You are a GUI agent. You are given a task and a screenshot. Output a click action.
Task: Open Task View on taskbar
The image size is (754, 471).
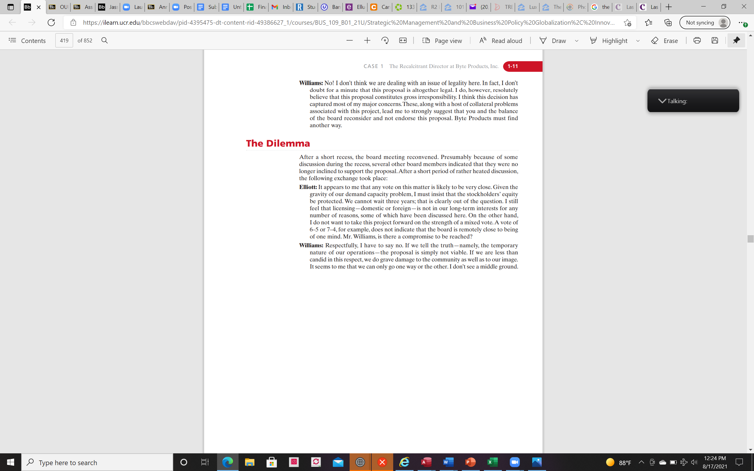(x=205, y=462)
